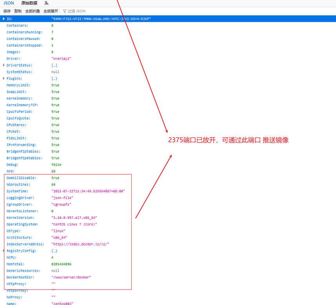This screenshot has height=305, width=336.
Task: Select the KernelMemoryTCP key
Action: 22,105
